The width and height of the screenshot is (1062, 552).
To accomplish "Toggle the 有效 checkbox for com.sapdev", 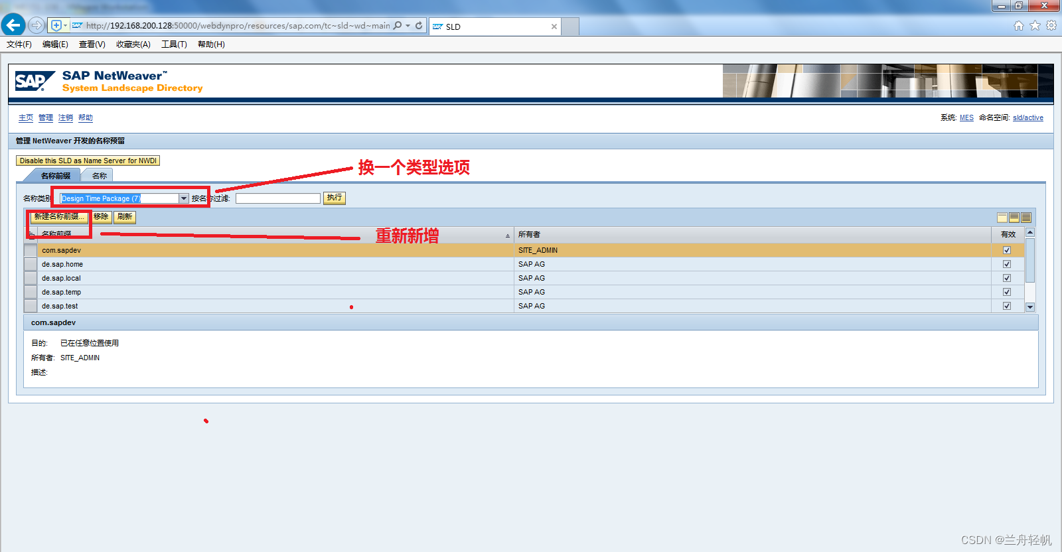I will tap(1007, 250).
